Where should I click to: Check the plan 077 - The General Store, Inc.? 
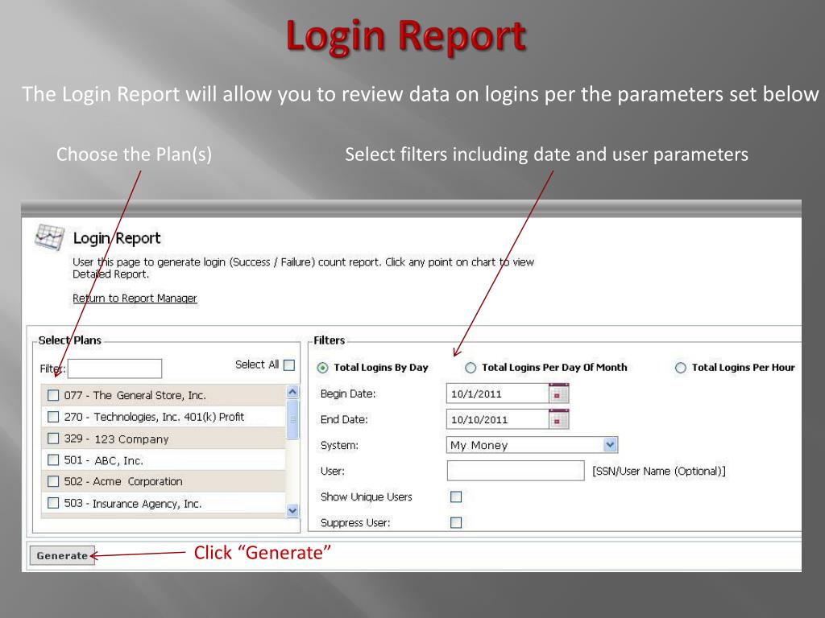pyautogui.click(x=53, y=395)
